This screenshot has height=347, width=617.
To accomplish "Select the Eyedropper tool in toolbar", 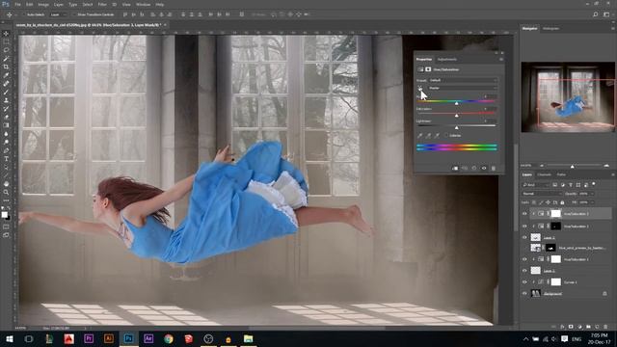I will pos(6,75).
